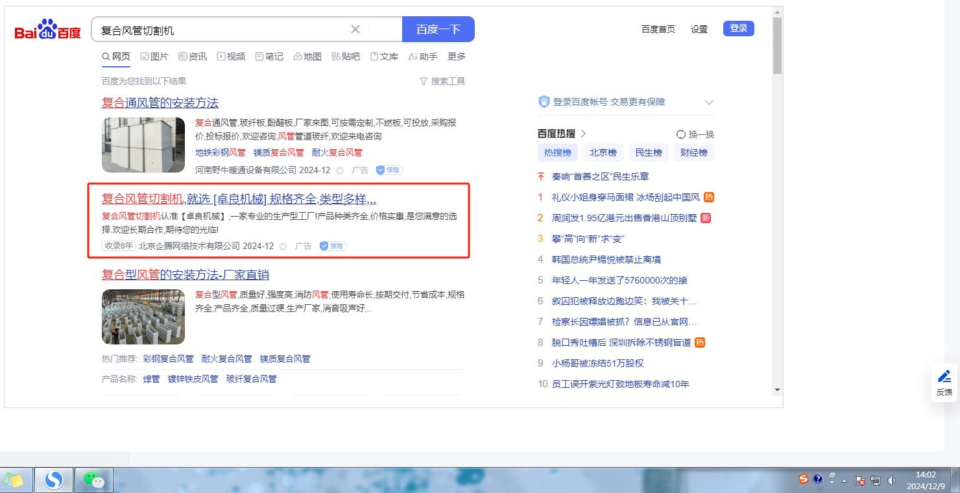The width and height of the screenshot is (960, 493).
Task: Click the page scrollbar up arrow
Action: point(777,12)
